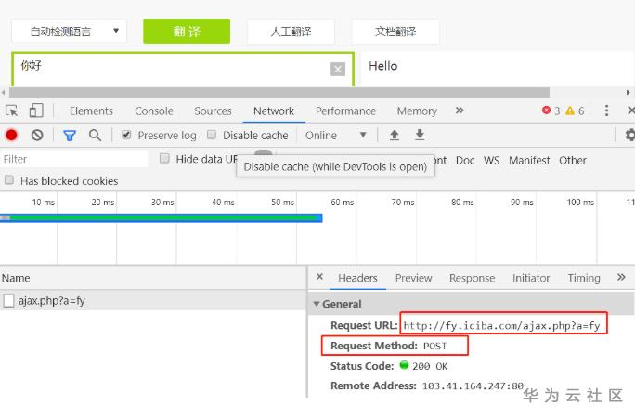This screenshot has height=419, width=635.
Task: Open network search with magnifier icon
Action: pyautogui.click(x=96, y=135)
